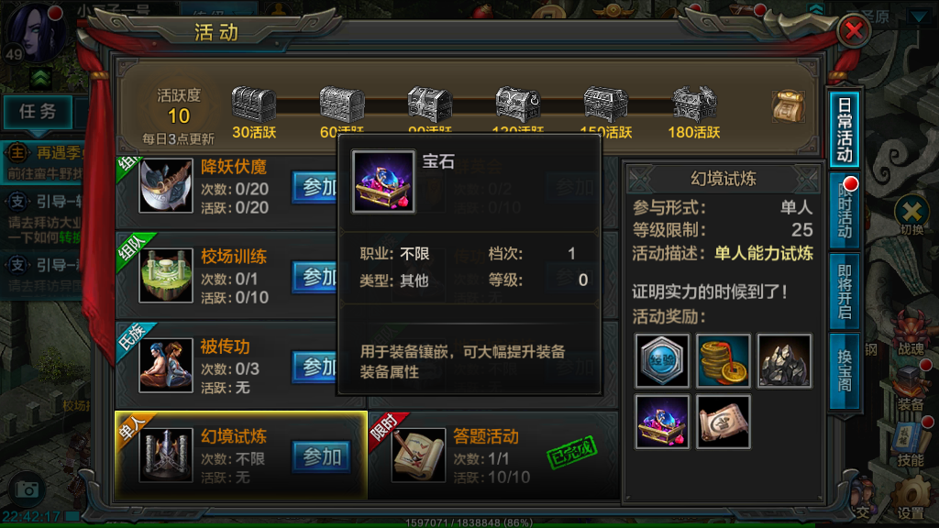Open the 150活跃 reward chest
The image size is (939, 528).
pyautogui.click(x=605, y=104)
